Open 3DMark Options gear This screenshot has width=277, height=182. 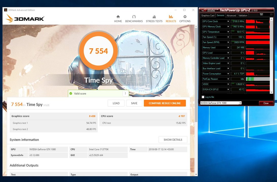[x=185, y=19]
